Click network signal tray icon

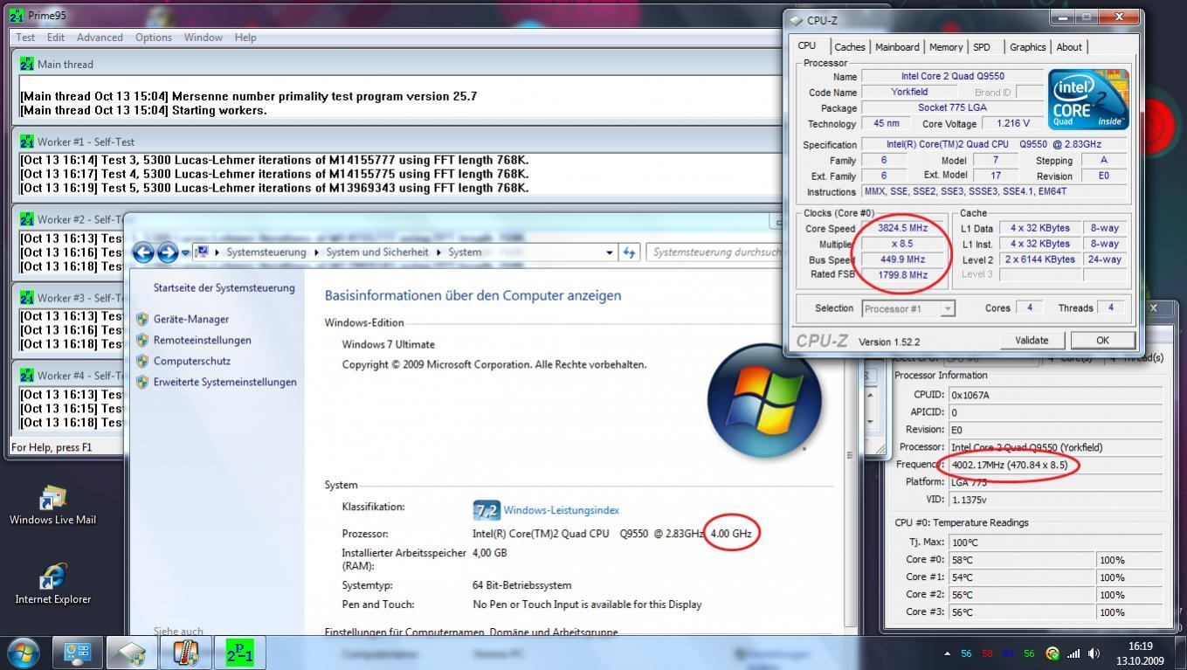[1073, 653]
